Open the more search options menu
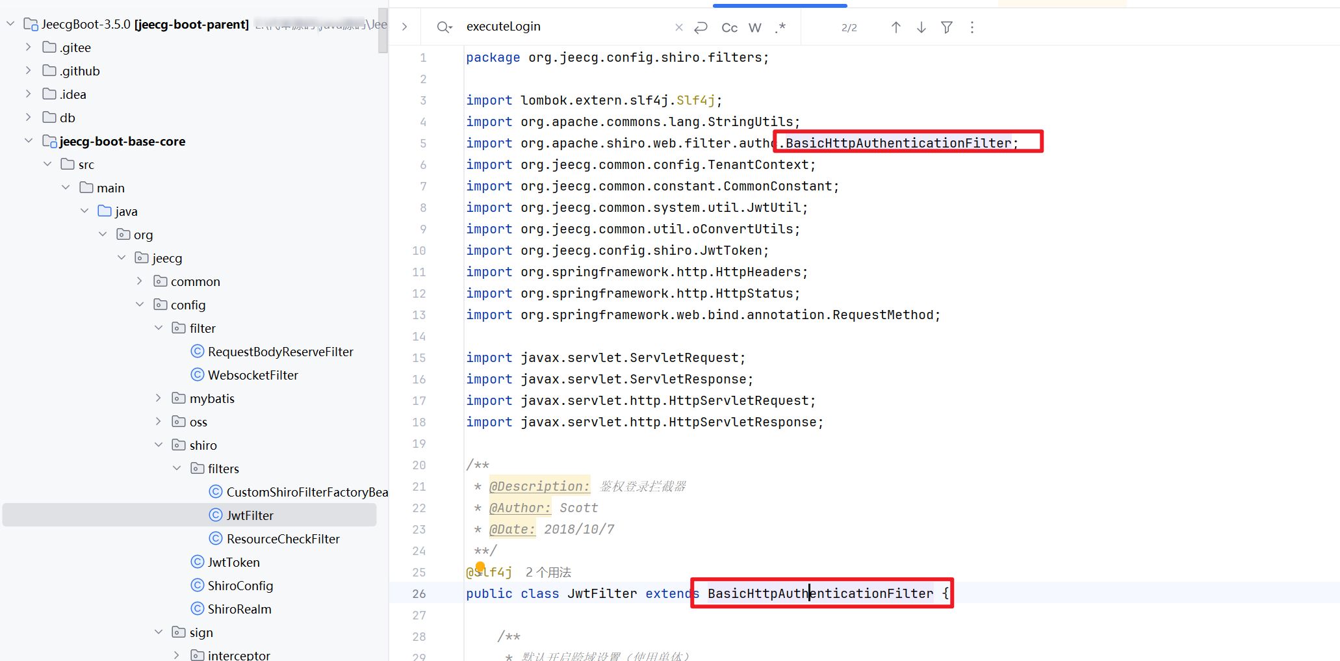The image size is (1340, 661). (972, 27)
